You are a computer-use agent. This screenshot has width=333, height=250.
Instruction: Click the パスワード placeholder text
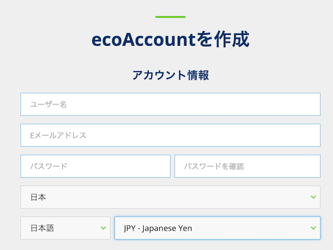tap(48, 167)
